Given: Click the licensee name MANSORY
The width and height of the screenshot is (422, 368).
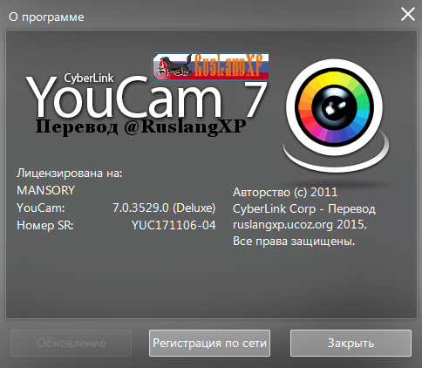Looking at the screenshot, I should pyautogui.click(x=45, y=190).
